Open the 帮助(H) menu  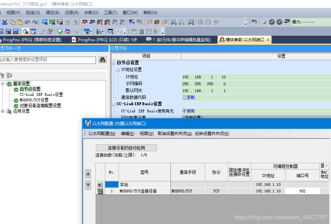click(x=150, y=13)
